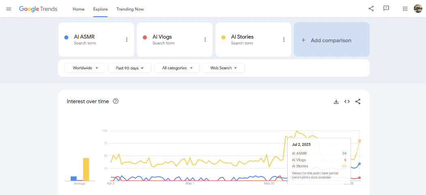
Task: Click the 'Interest over time' heading
Action: coord(88,101)
